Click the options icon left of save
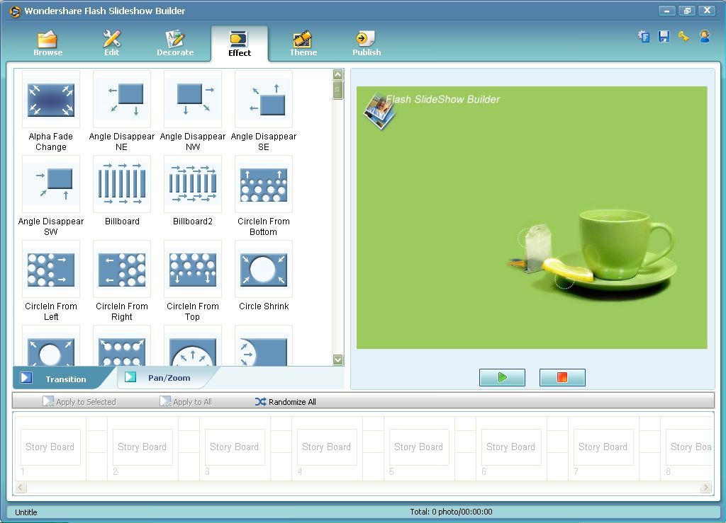The width and height of the screenshot is (726, 523). tap(644, 37)
